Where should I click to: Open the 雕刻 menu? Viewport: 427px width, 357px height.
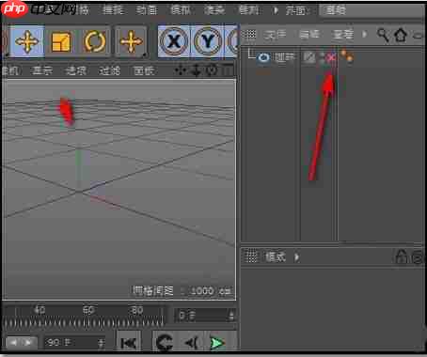click(x=248, y=10)
